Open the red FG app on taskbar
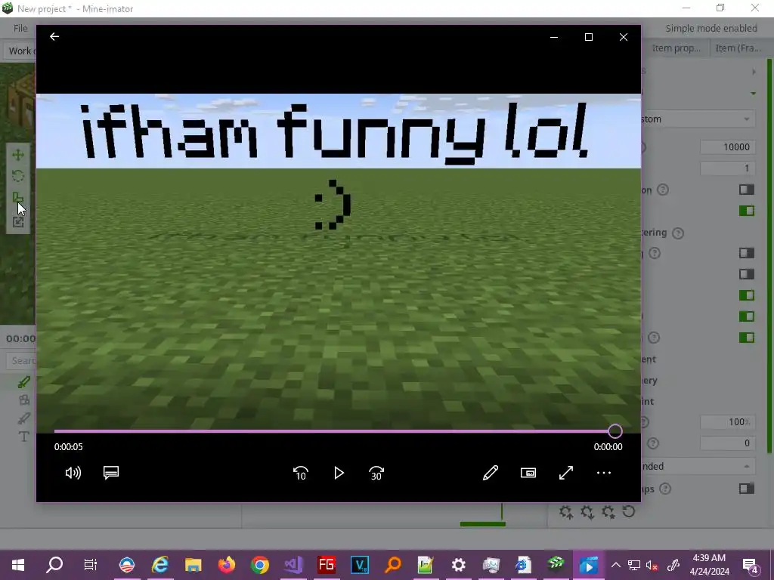Viewport: 774px width, 580px height. [327, 565]
